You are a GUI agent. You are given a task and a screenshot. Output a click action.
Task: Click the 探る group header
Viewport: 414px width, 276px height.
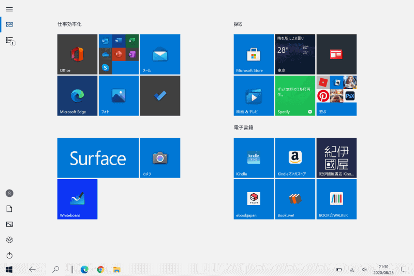[238, 24]
